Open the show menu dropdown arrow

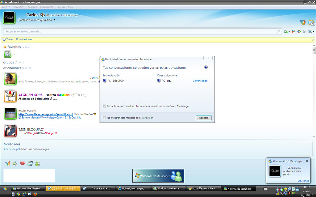313,32
